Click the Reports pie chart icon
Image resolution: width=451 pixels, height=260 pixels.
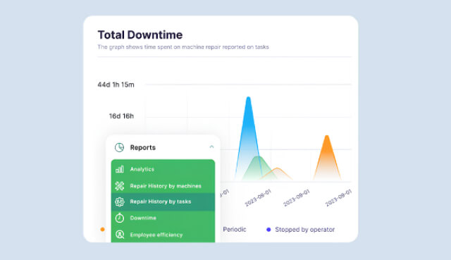[119, 147]
